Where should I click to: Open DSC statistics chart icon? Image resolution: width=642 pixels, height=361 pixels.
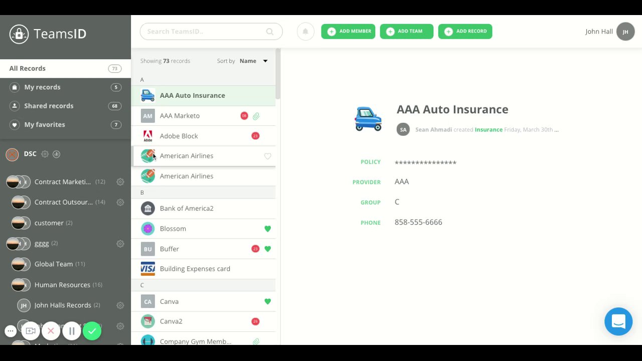(57, 154)
